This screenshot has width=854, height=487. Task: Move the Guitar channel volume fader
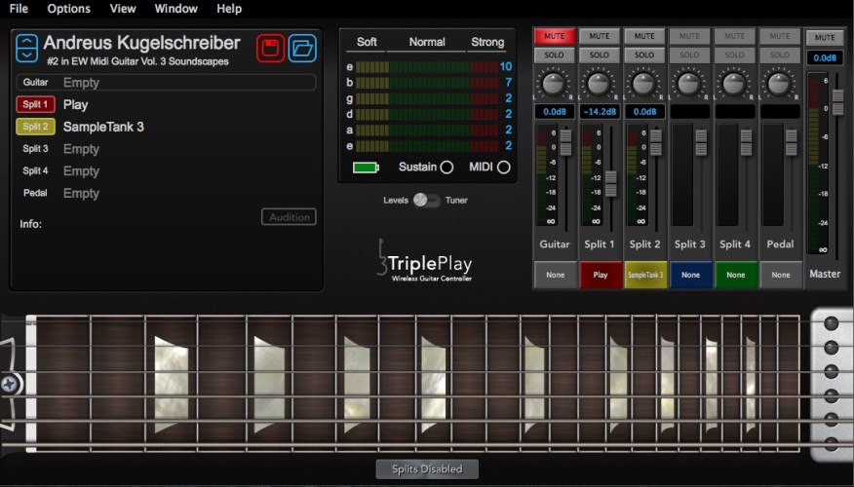[565, 141]
